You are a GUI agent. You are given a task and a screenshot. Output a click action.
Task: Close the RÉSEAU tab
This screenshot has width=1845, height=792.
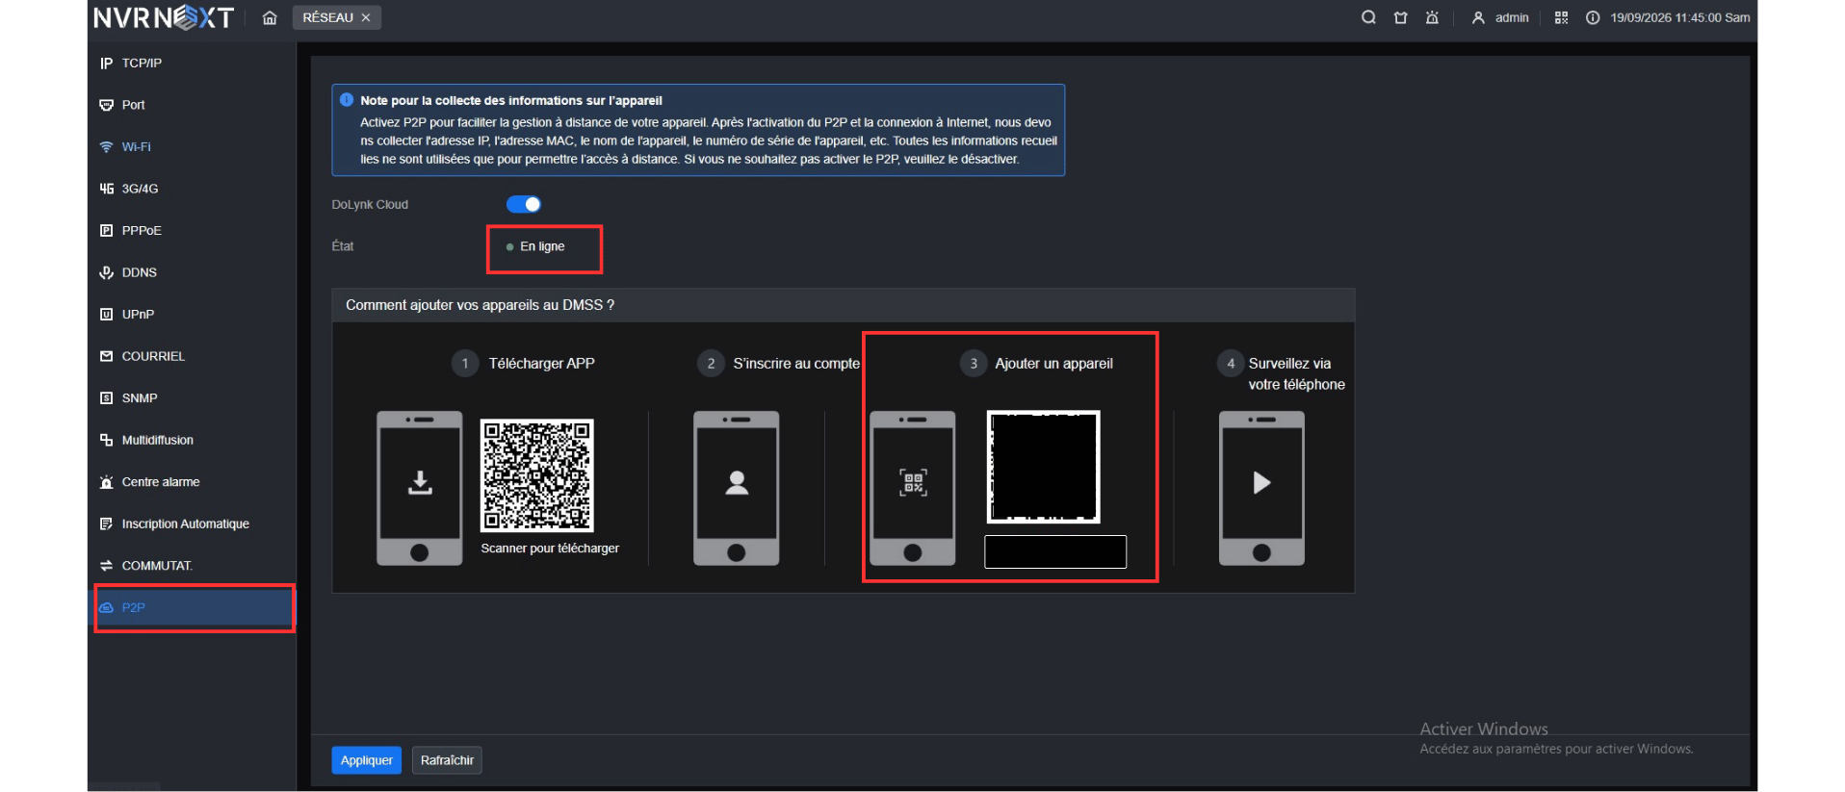click(366, 17)
